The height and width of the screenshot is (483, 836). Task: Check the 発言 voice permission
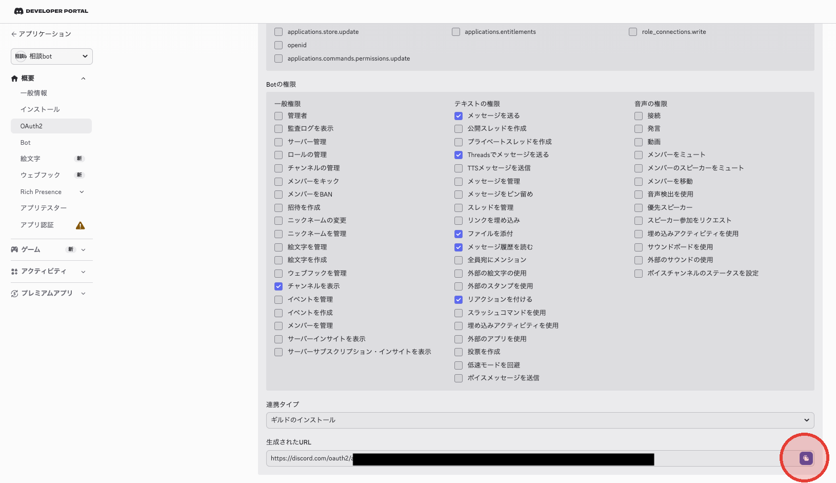639,129
